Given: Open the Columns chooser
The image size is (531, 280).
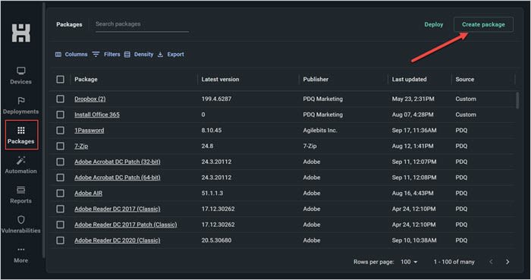Looking at the screenshot, I should pos(71,54).
